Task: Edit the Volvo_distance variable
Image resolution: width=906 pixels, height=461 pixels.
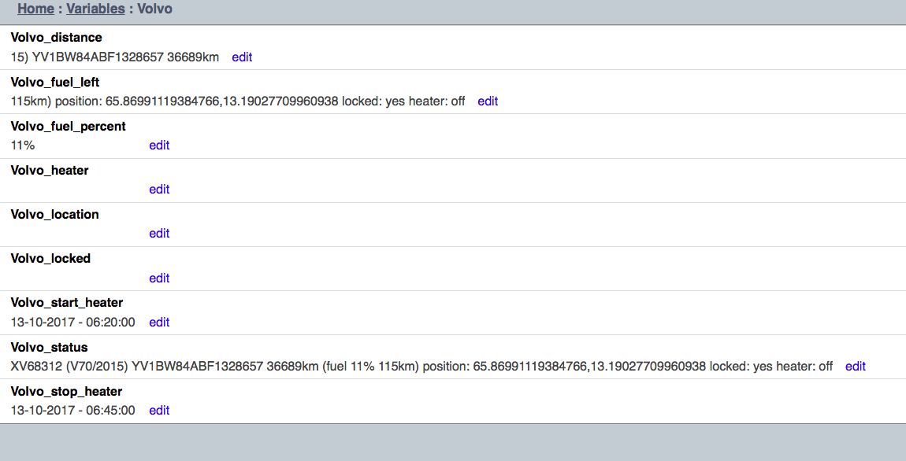Action: click(x=242, y=57)
